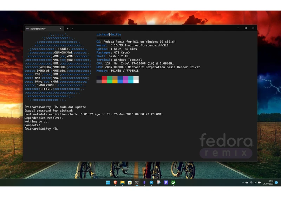Click the last empty '[richard@Swifty ~]$' prompt

41,129
